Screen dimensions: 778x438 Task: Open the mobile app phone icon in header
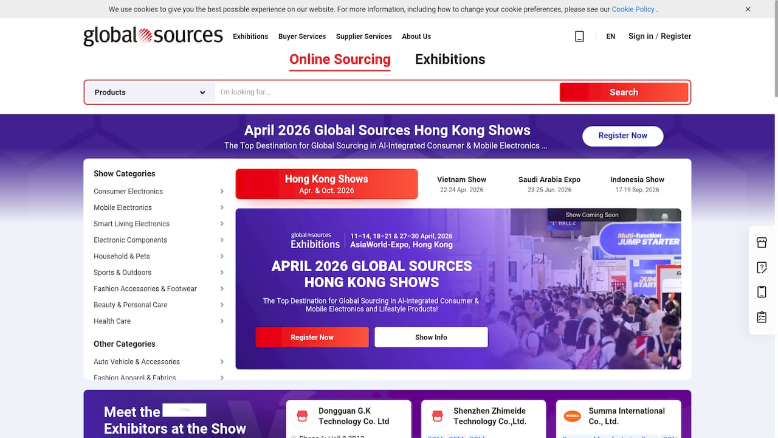tap(579, 36)
